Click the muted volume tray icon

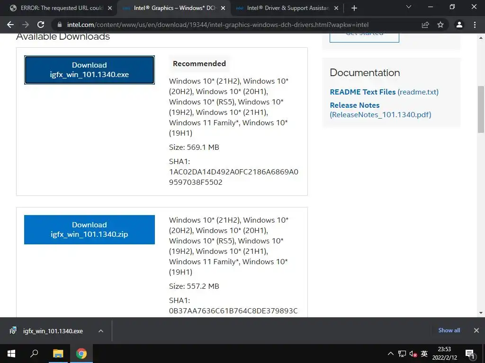click(x=413, y=354)
